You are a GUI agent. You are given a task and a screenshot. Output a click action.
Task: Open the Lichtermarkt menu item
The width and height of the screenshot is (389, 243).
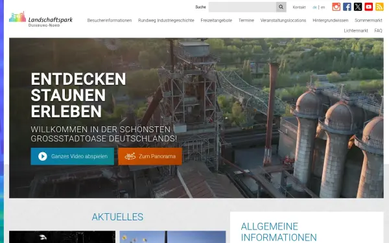tap(356, 30)
